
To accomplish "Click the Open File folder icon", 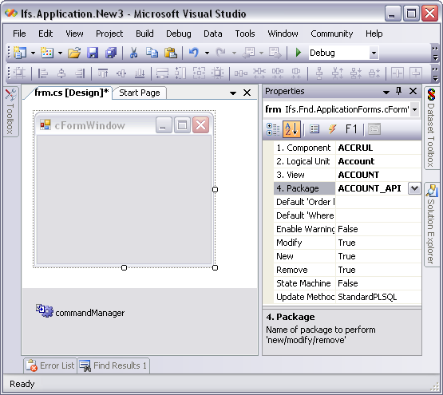I will [x=74, y=53].
